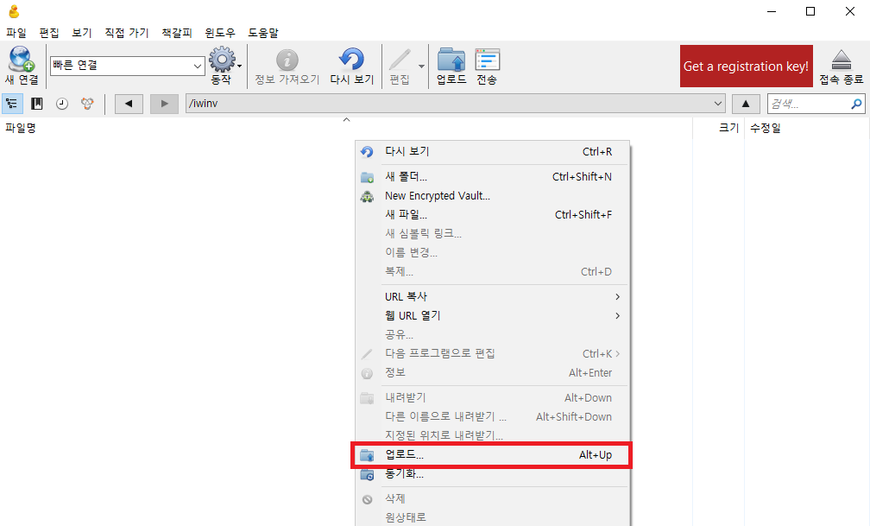Select 동기화... in the context menu
Viewport: 870px width, 526px height.
pos(492,474)
